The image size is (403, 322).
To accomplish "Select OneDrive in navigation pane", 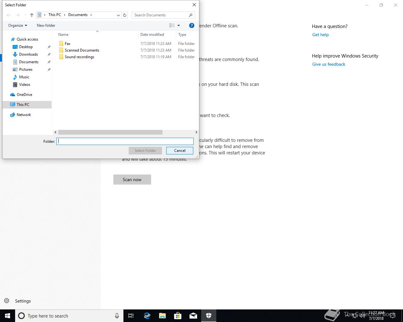I will point(21,95).
